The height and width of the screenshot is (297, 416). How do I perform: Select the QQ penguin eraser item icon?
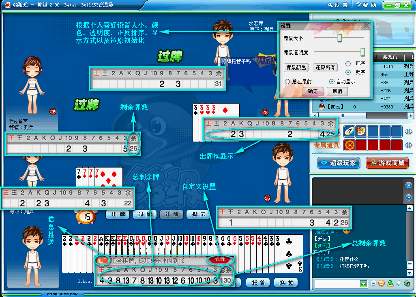tap(349, 131)
